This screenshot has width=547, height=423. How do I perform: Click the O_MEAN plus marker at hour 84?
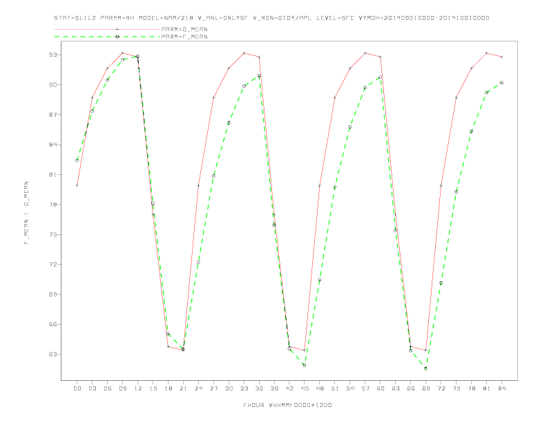[502, 57]
